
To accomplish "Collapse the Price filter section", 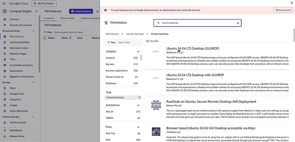I will [x=138, y=127].
